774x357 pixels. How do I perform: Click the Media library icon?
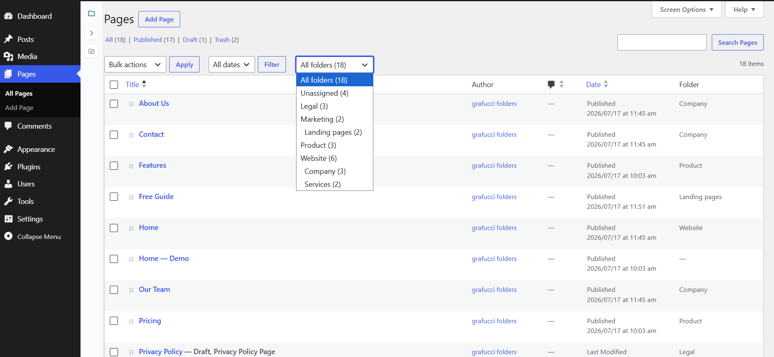click(9, 57)
